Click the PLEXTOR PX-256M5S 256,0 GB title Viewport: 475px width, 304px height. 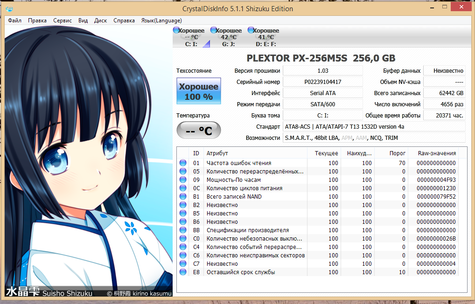point(321,58)
